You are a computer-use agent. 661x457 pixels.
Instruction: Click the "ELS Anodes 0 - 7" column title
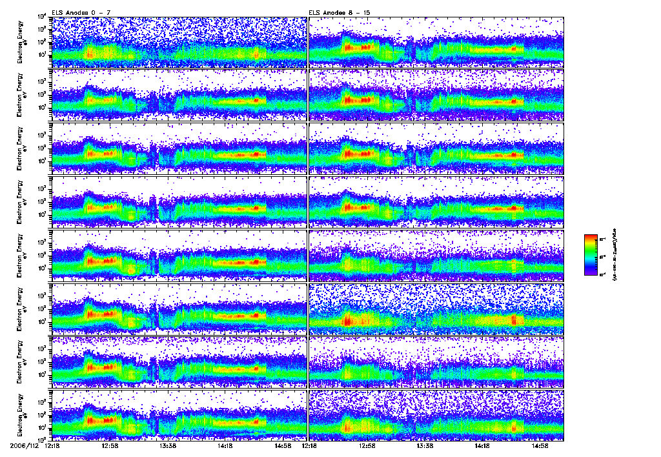tap(81, 13)
